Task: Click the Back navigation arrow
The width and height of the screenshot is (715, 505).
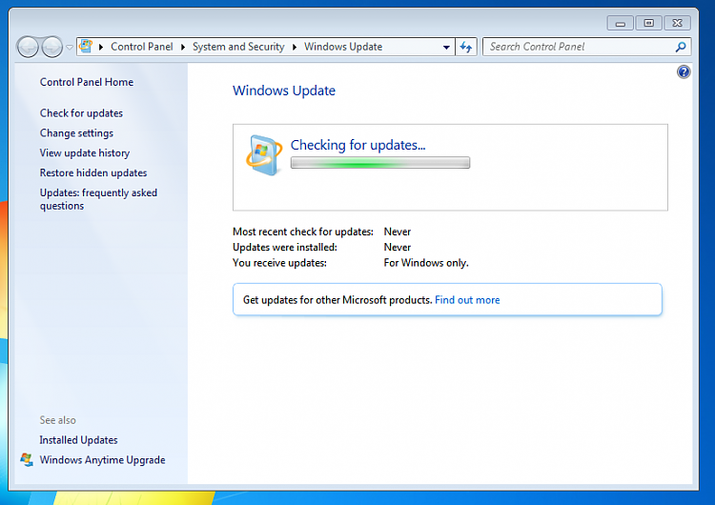Action: pos(28,47)
